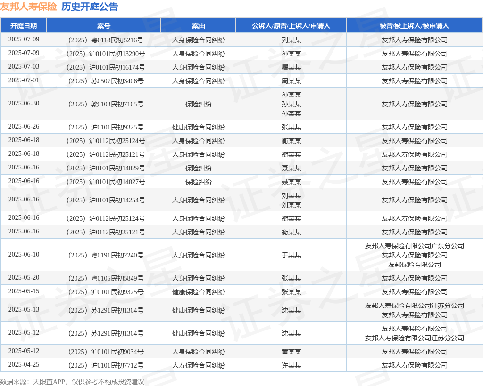Click case number 粤0191民初2240号
Screen dimensions: 483x386
106,255
